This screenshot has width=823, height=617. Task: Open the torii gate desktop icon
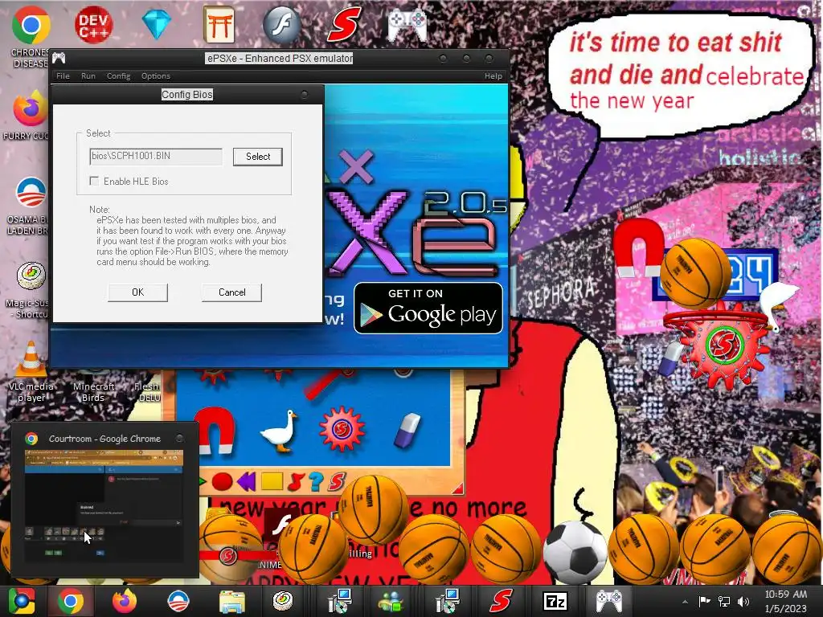coord(219,24)
